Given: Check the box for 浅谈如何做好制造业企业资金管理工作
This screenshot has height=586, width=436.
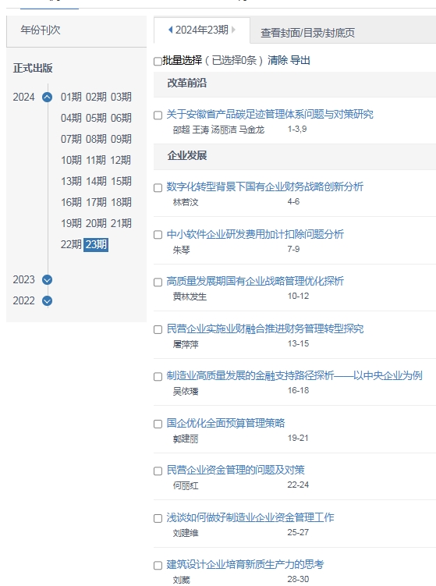Looking at the screenshot, I should click(x=158, y=519).
